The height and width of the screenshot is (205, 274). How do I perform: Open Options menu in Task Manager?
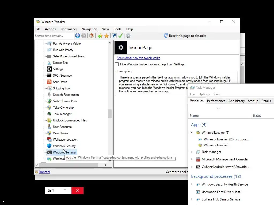pos(204,94)
